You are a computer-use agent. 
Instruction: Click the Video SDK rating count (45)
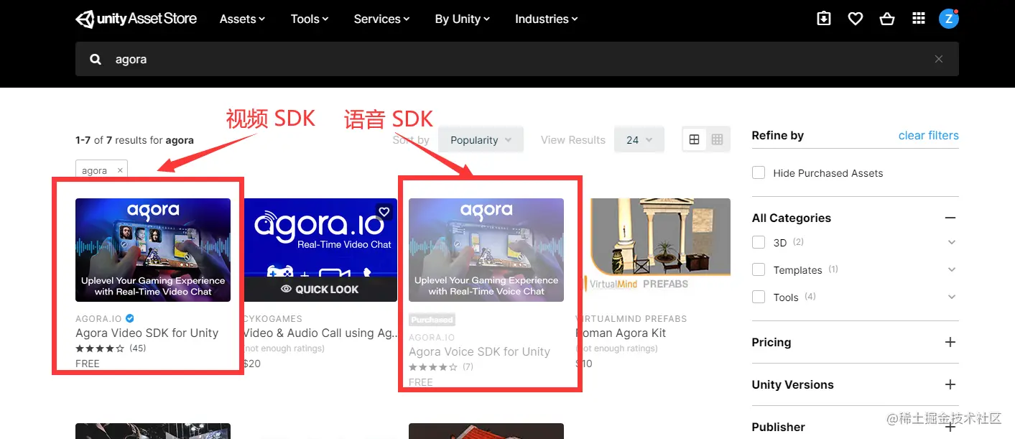137,348
